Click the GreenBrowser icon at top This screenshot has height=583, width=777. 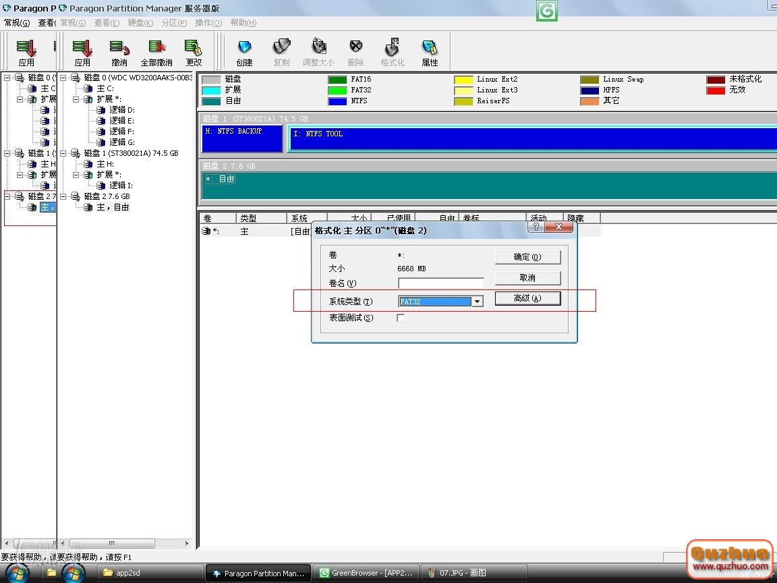coord(547,11)
